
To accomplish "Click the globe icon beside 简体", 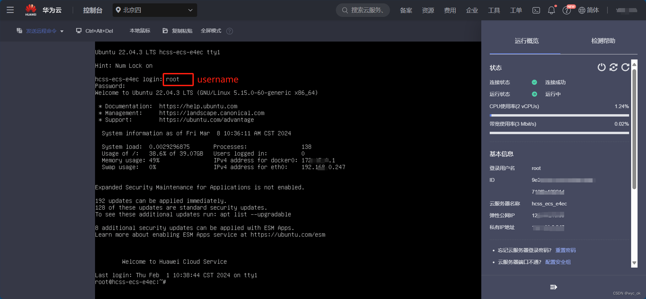I will [x=582, y=10].
